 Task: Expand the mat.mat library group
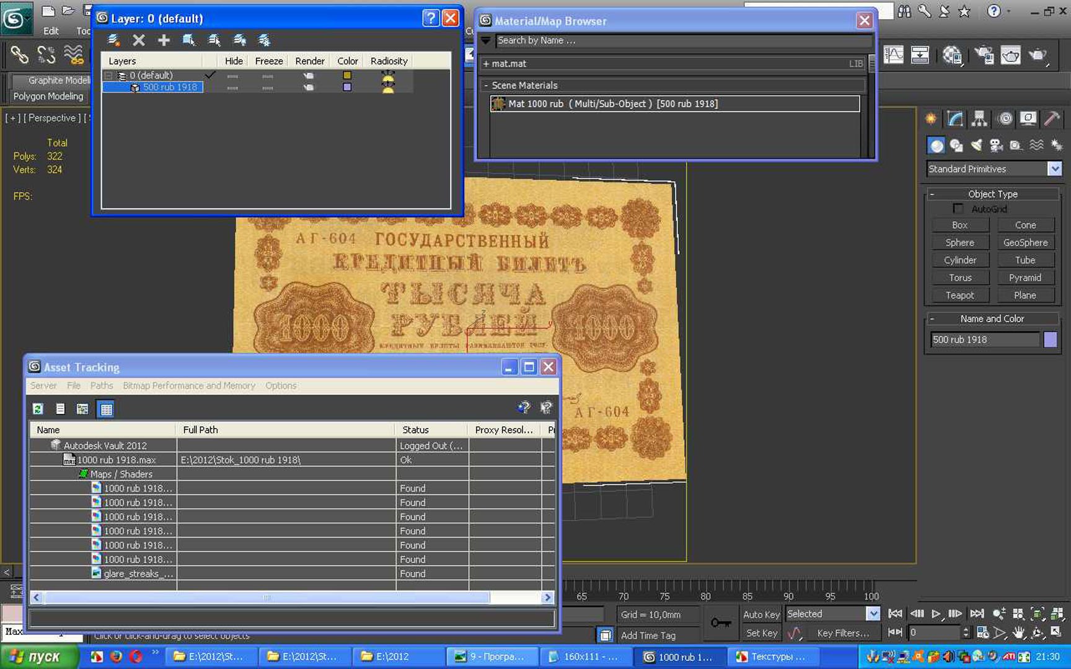pos(486,64)
